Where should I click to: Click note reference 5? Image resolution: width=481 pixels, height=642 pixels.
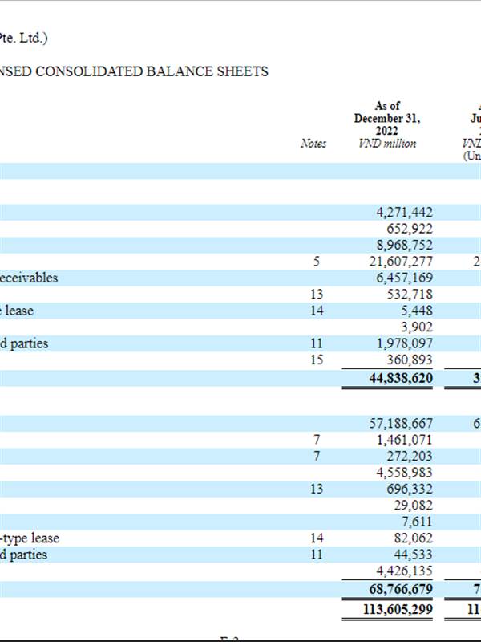click(x=317, y=262)
